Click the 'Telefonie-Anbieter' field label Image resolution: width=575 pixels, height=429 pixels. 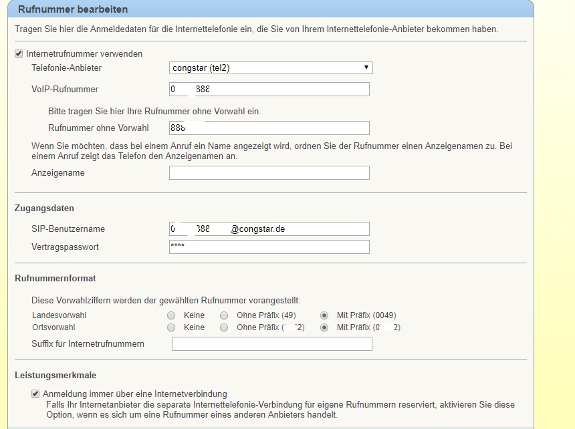click(66, 67)
